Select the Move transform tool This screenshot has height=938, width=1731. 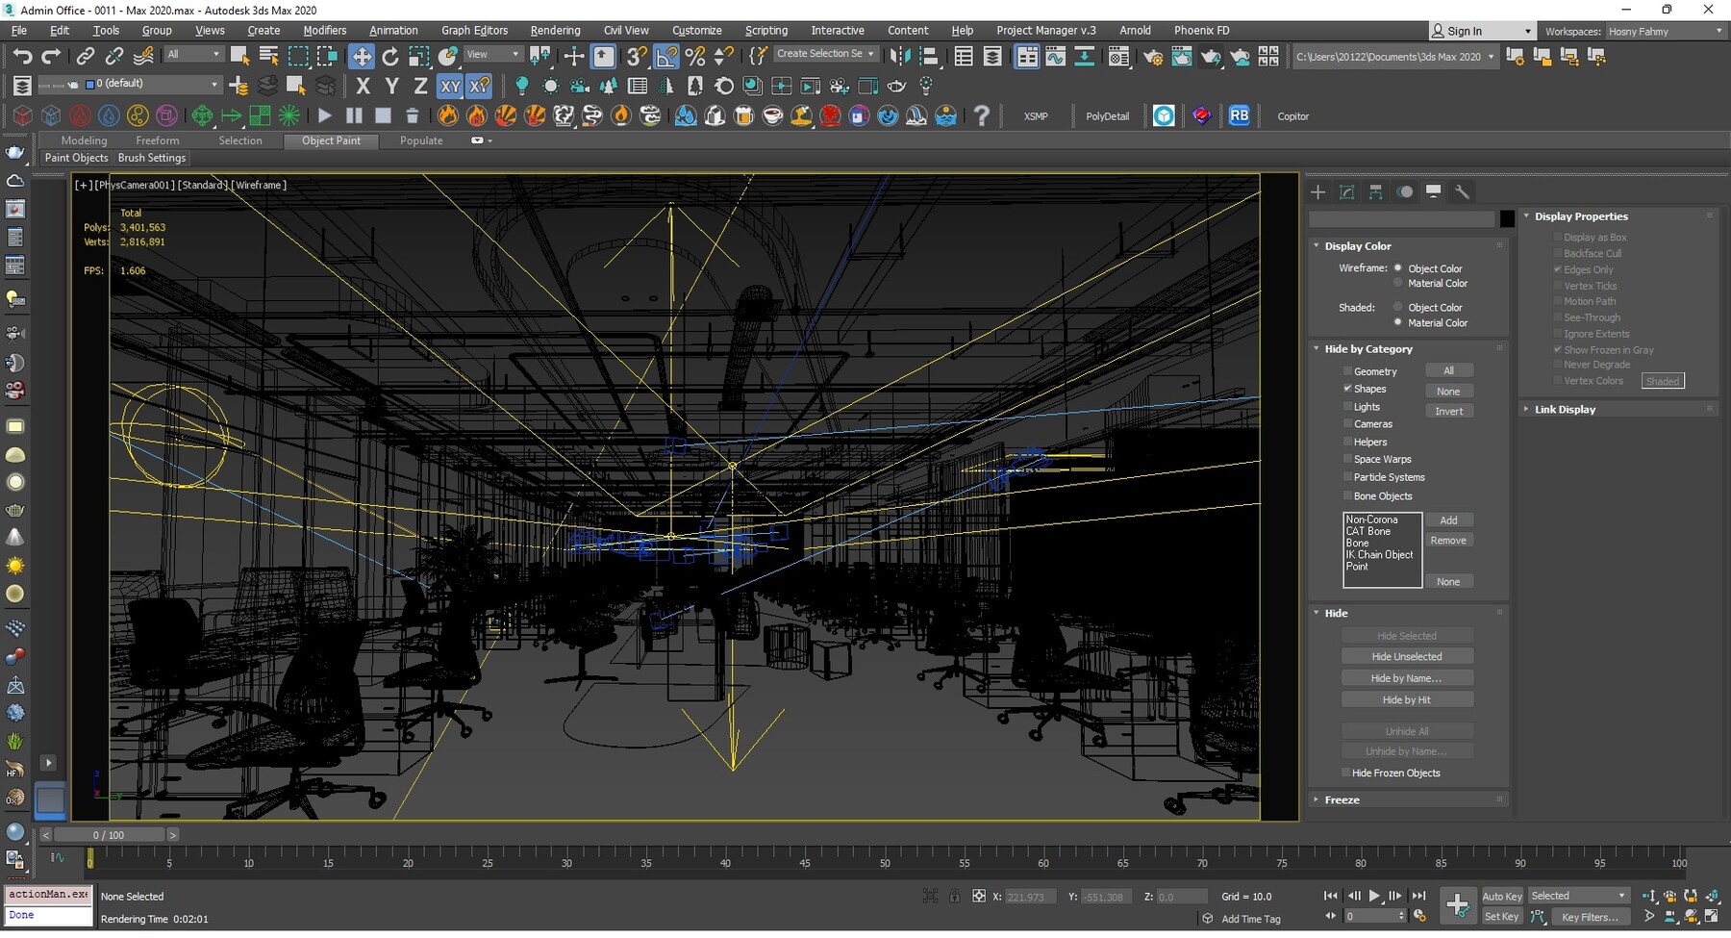click(x=361, y=57)
